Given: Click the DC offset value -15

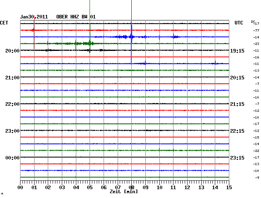Looking at the screenshot, I should coord(256,137).
